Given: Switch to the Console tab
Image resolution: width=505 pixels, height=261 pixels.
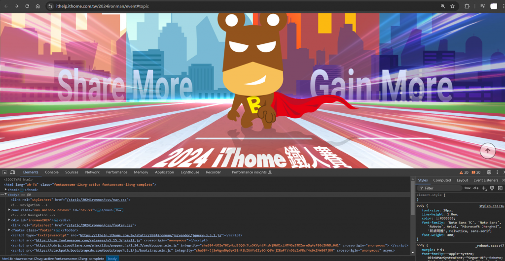Looking at the screenshot, I should click(52, 172).
